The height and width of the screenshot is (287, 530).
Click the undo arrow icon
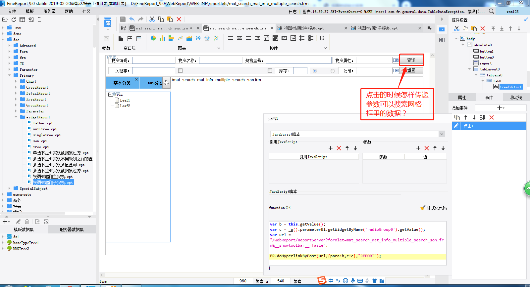tap(132, 19)
